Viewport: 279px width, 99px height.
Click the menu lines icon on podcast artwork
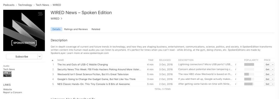pos(40,14)
